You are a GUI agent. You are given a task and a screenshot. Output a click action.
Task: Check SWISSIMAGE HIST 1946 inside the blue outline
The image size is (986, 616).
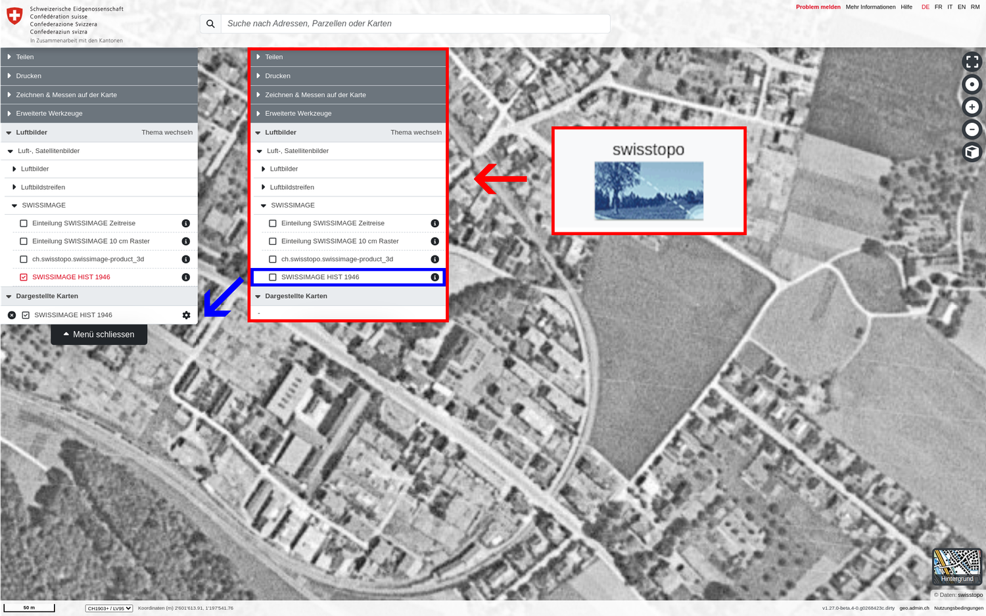click(x=273, y=277)
